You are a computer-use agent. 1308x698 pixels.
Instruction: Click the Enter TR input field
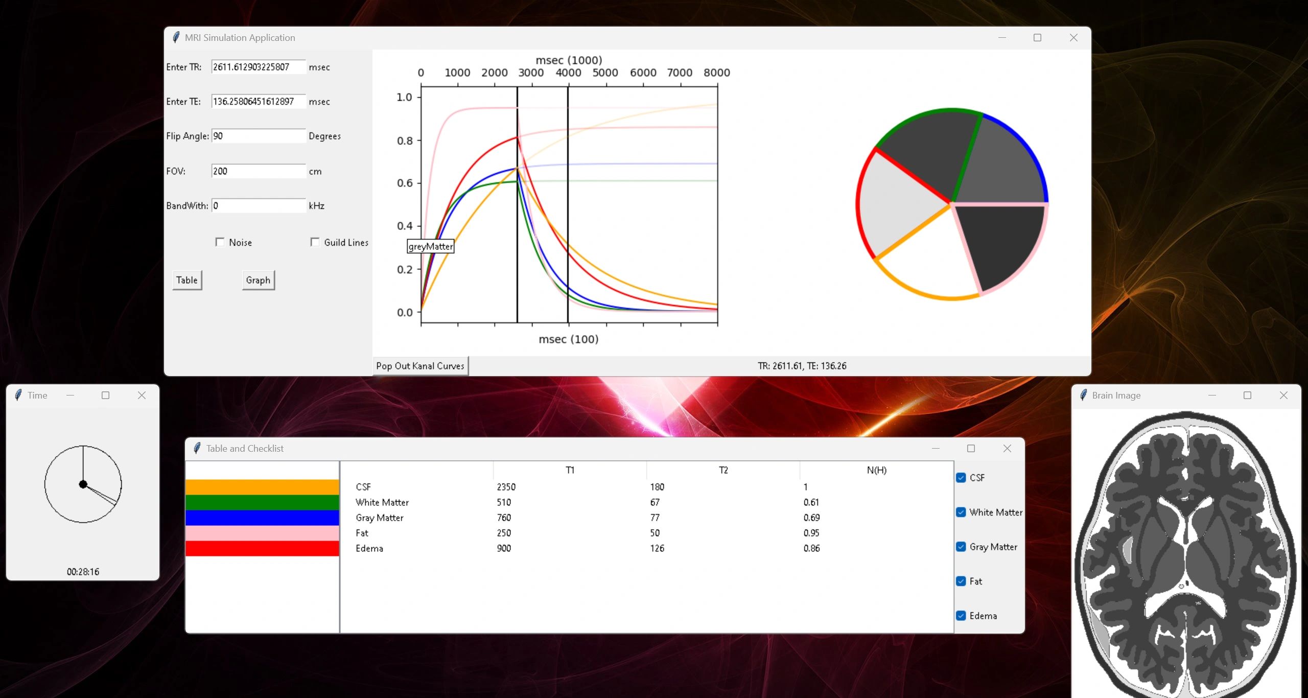coord(258,67)
